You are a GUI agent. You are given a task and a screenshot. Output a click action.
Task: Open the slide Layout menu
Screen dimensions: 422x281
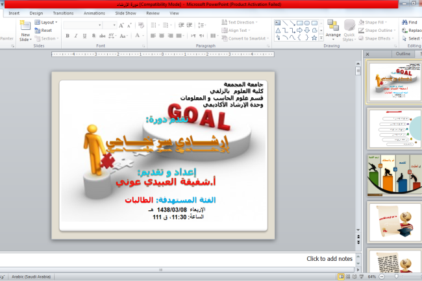pyautogui.click(x=46, y=22)
